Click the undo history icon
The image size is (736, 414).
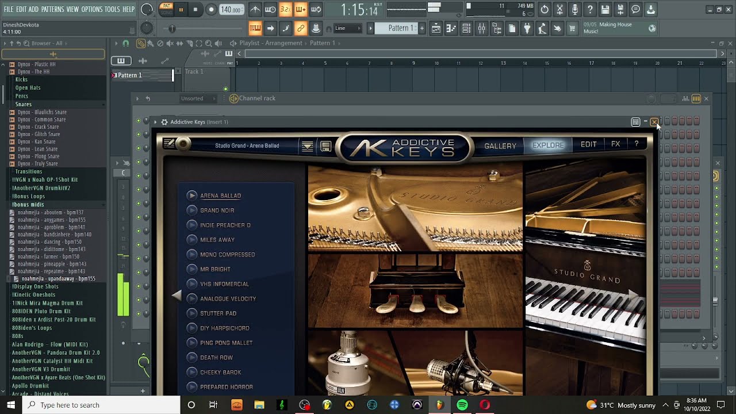tap(545, 10)
